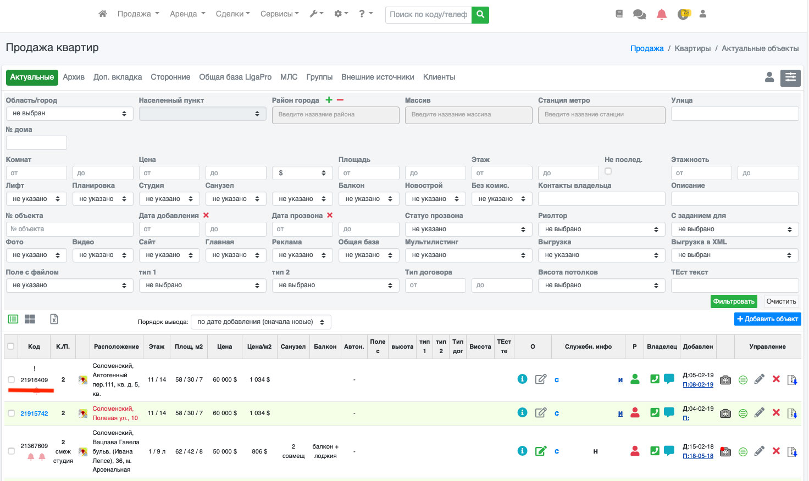Viewport: 809px width, 481px height.
Task: Export list to Excel file icon
Action: click(x=54, y=319)
